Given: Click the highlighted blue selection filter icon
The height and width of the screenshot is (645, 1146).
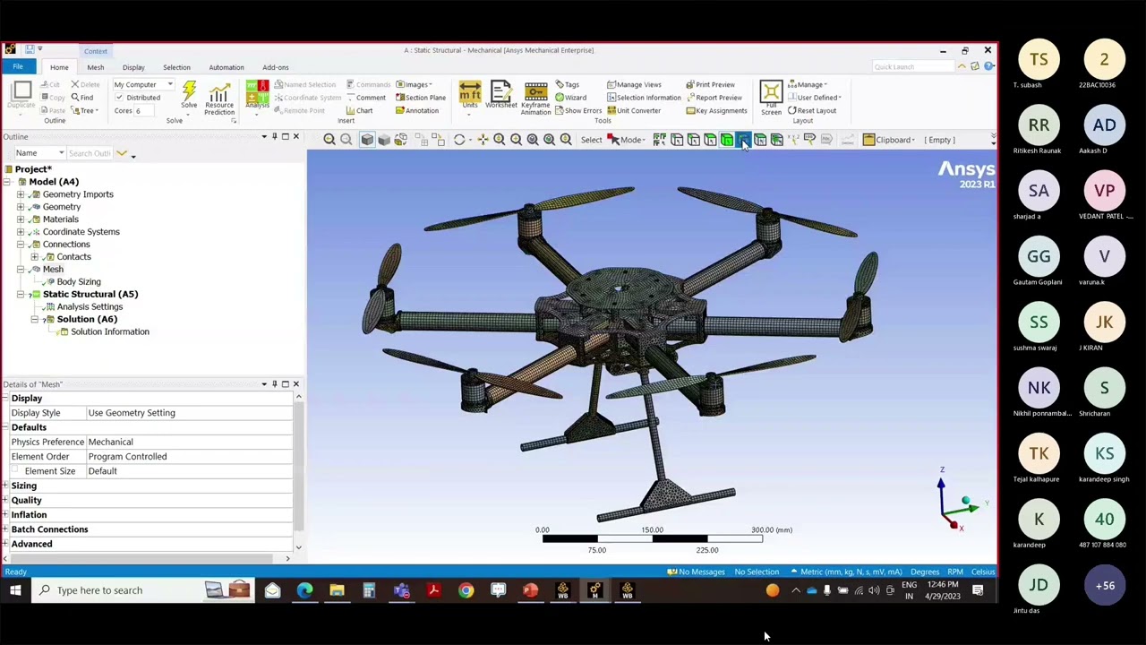Looking at the screenshot, I should pyautogui.click(x=743, y=140).
